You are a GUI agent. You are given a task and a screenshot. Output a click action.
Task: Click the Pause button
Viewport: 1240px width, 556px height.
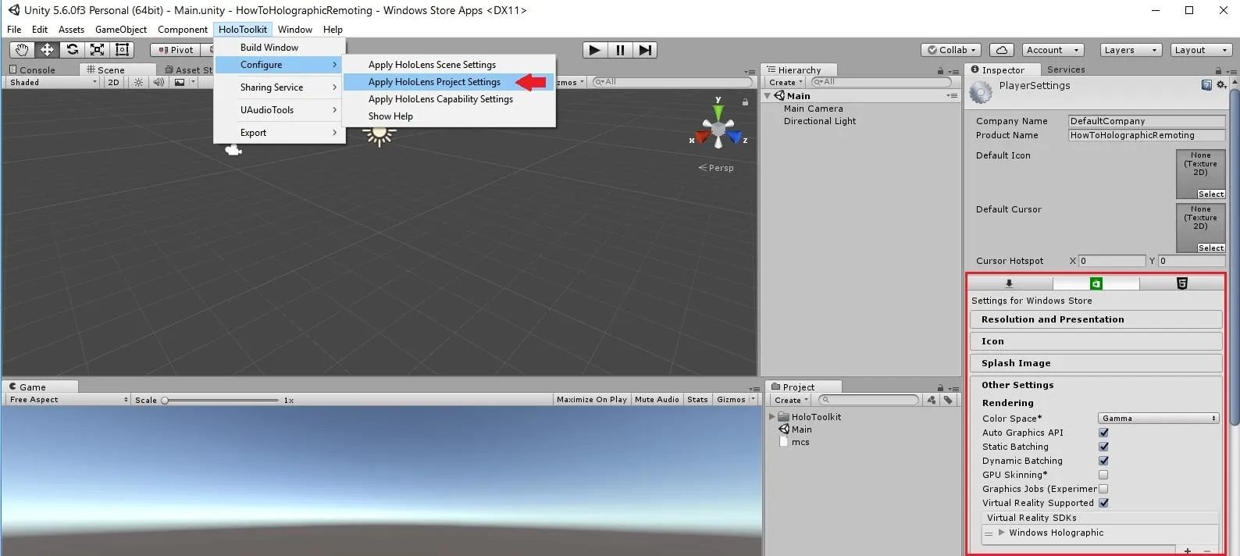point(620,50)
